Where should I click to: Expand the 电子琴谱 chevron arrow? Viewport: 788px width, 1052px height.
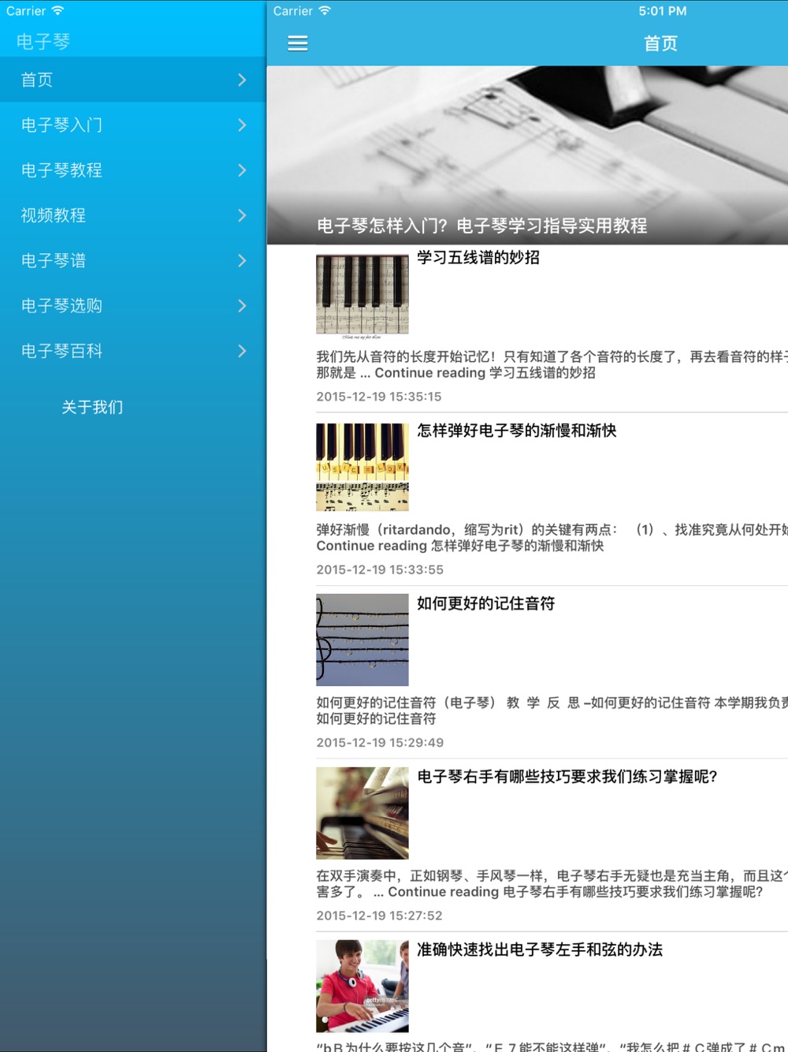point(242,260)
